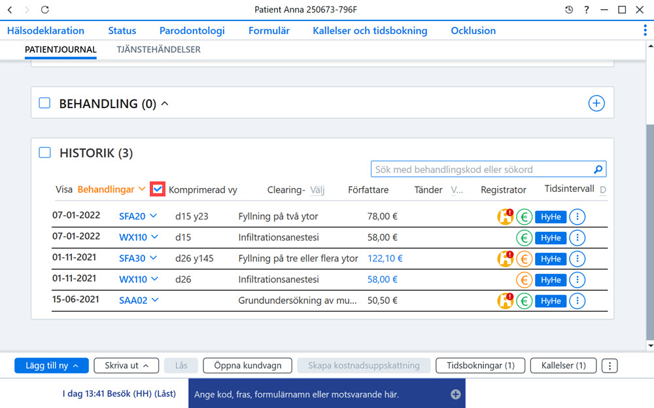654x408 pixels.
Task: Click the vertical scrollbar thumb on right
Action: click(x=650, y=232)
